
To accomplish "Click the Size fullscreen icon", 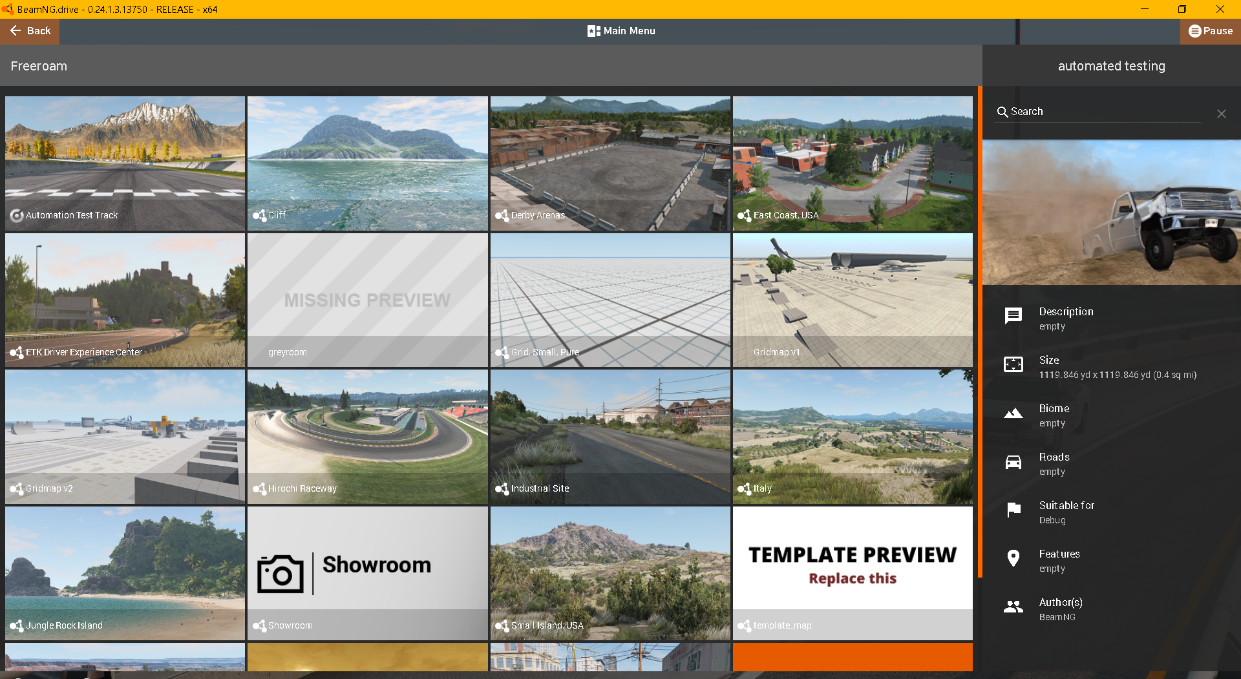I will point(1013,364).
